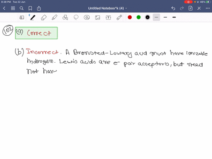Close the editing toolbar with the X
The image size is (212, 159).
tap(199, 8)
